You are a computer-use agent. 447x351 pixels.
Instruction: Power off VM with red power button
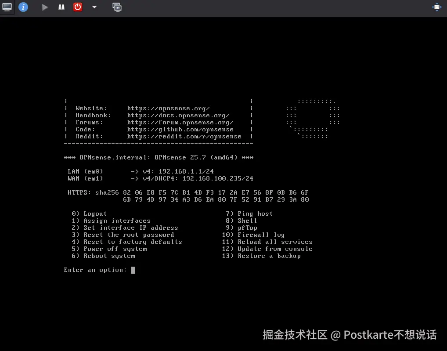coord(78,7)
